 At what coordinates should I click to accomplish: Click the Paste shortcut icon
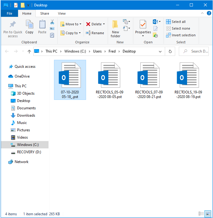[52, 35]
